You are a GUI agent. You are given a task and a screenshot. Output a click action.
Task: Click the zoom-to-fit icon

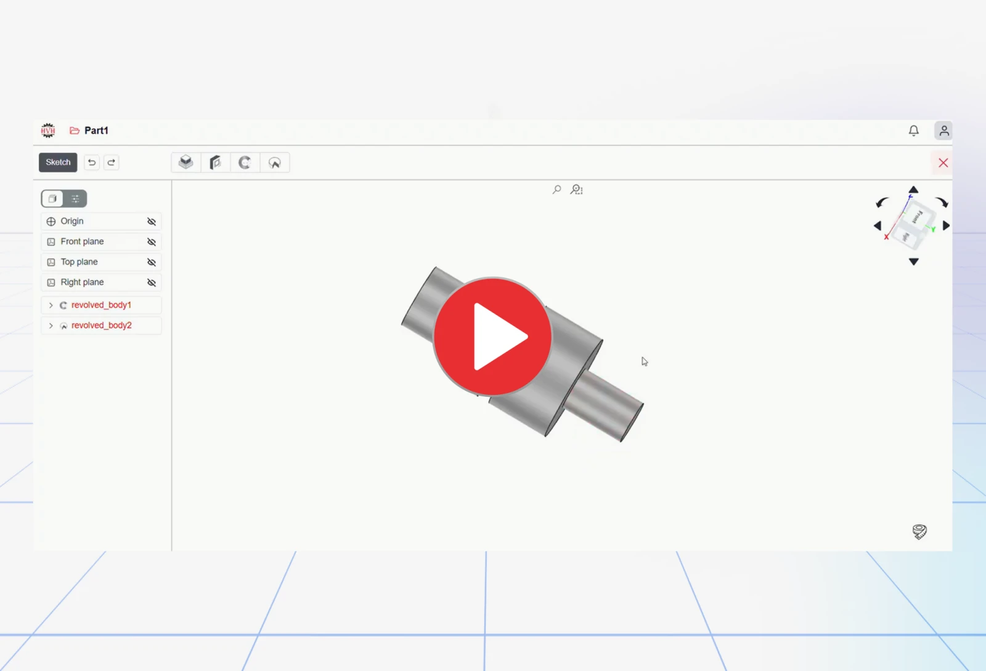577,190
